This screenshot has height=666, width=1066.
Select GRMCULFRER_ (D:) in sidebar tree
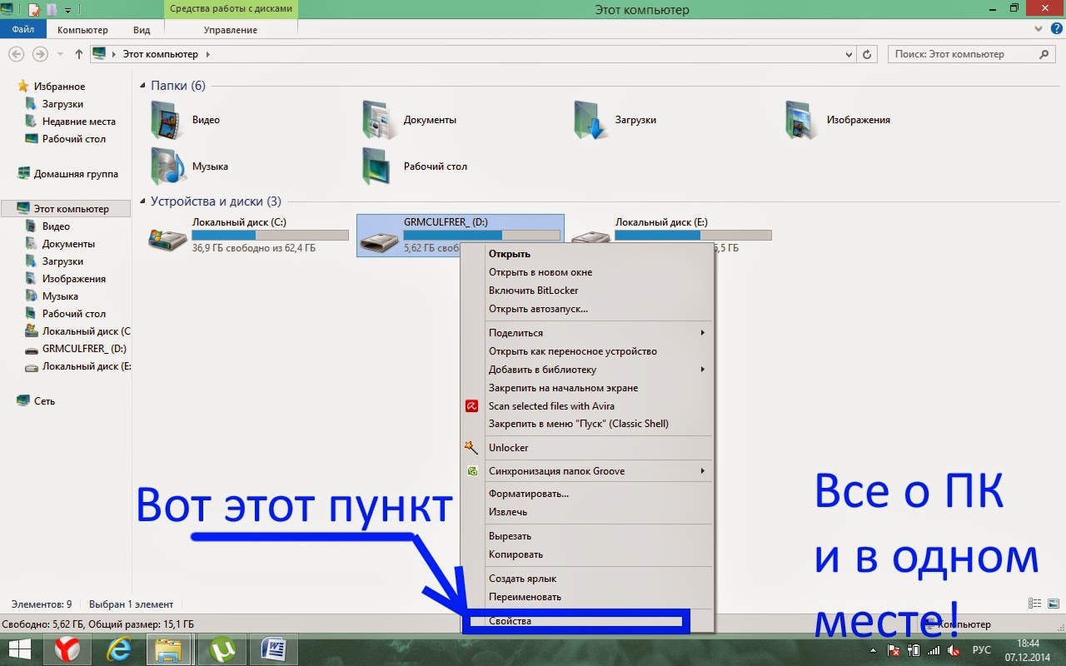(x=84, y=349)
